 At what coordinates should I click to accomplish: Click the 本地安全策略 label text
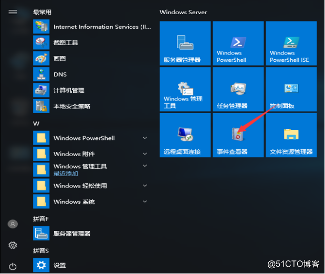click(72, 106)
